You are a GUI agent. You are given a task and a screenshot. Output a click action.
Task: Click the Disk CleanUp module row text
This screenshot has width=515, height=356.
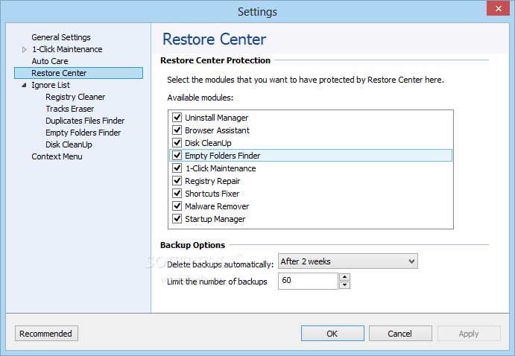(x=208, y=143)
